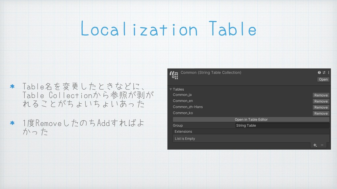The width and height of the screenshot is (337, 189).
Task: Click Open in Table Editor button
Action: (x=251, y=119)
